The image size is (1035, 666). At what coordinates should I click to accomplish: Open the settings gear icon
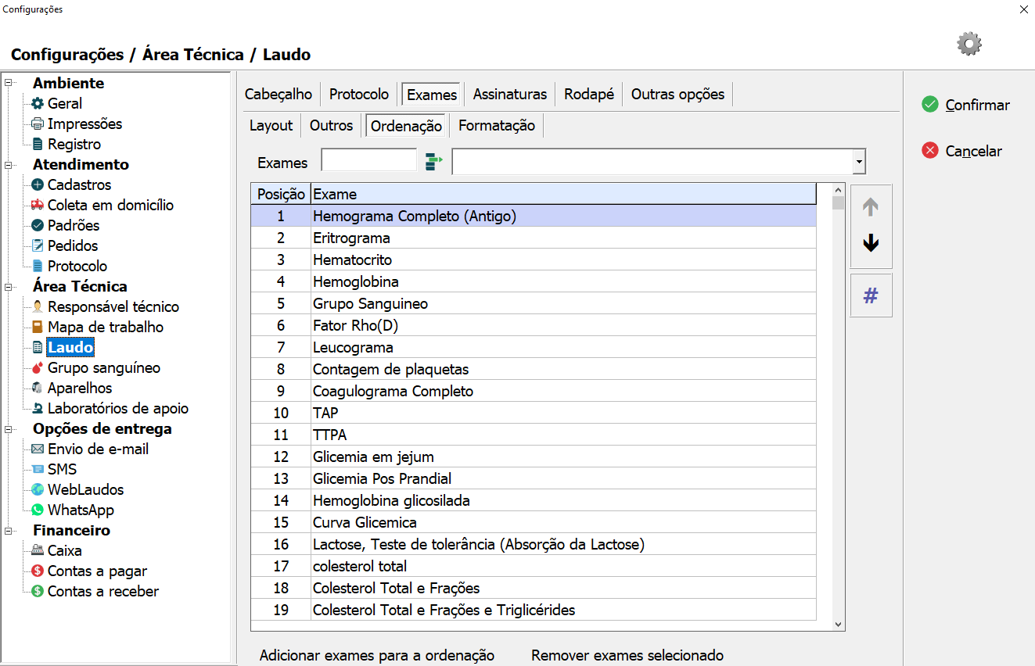[969, 44]
